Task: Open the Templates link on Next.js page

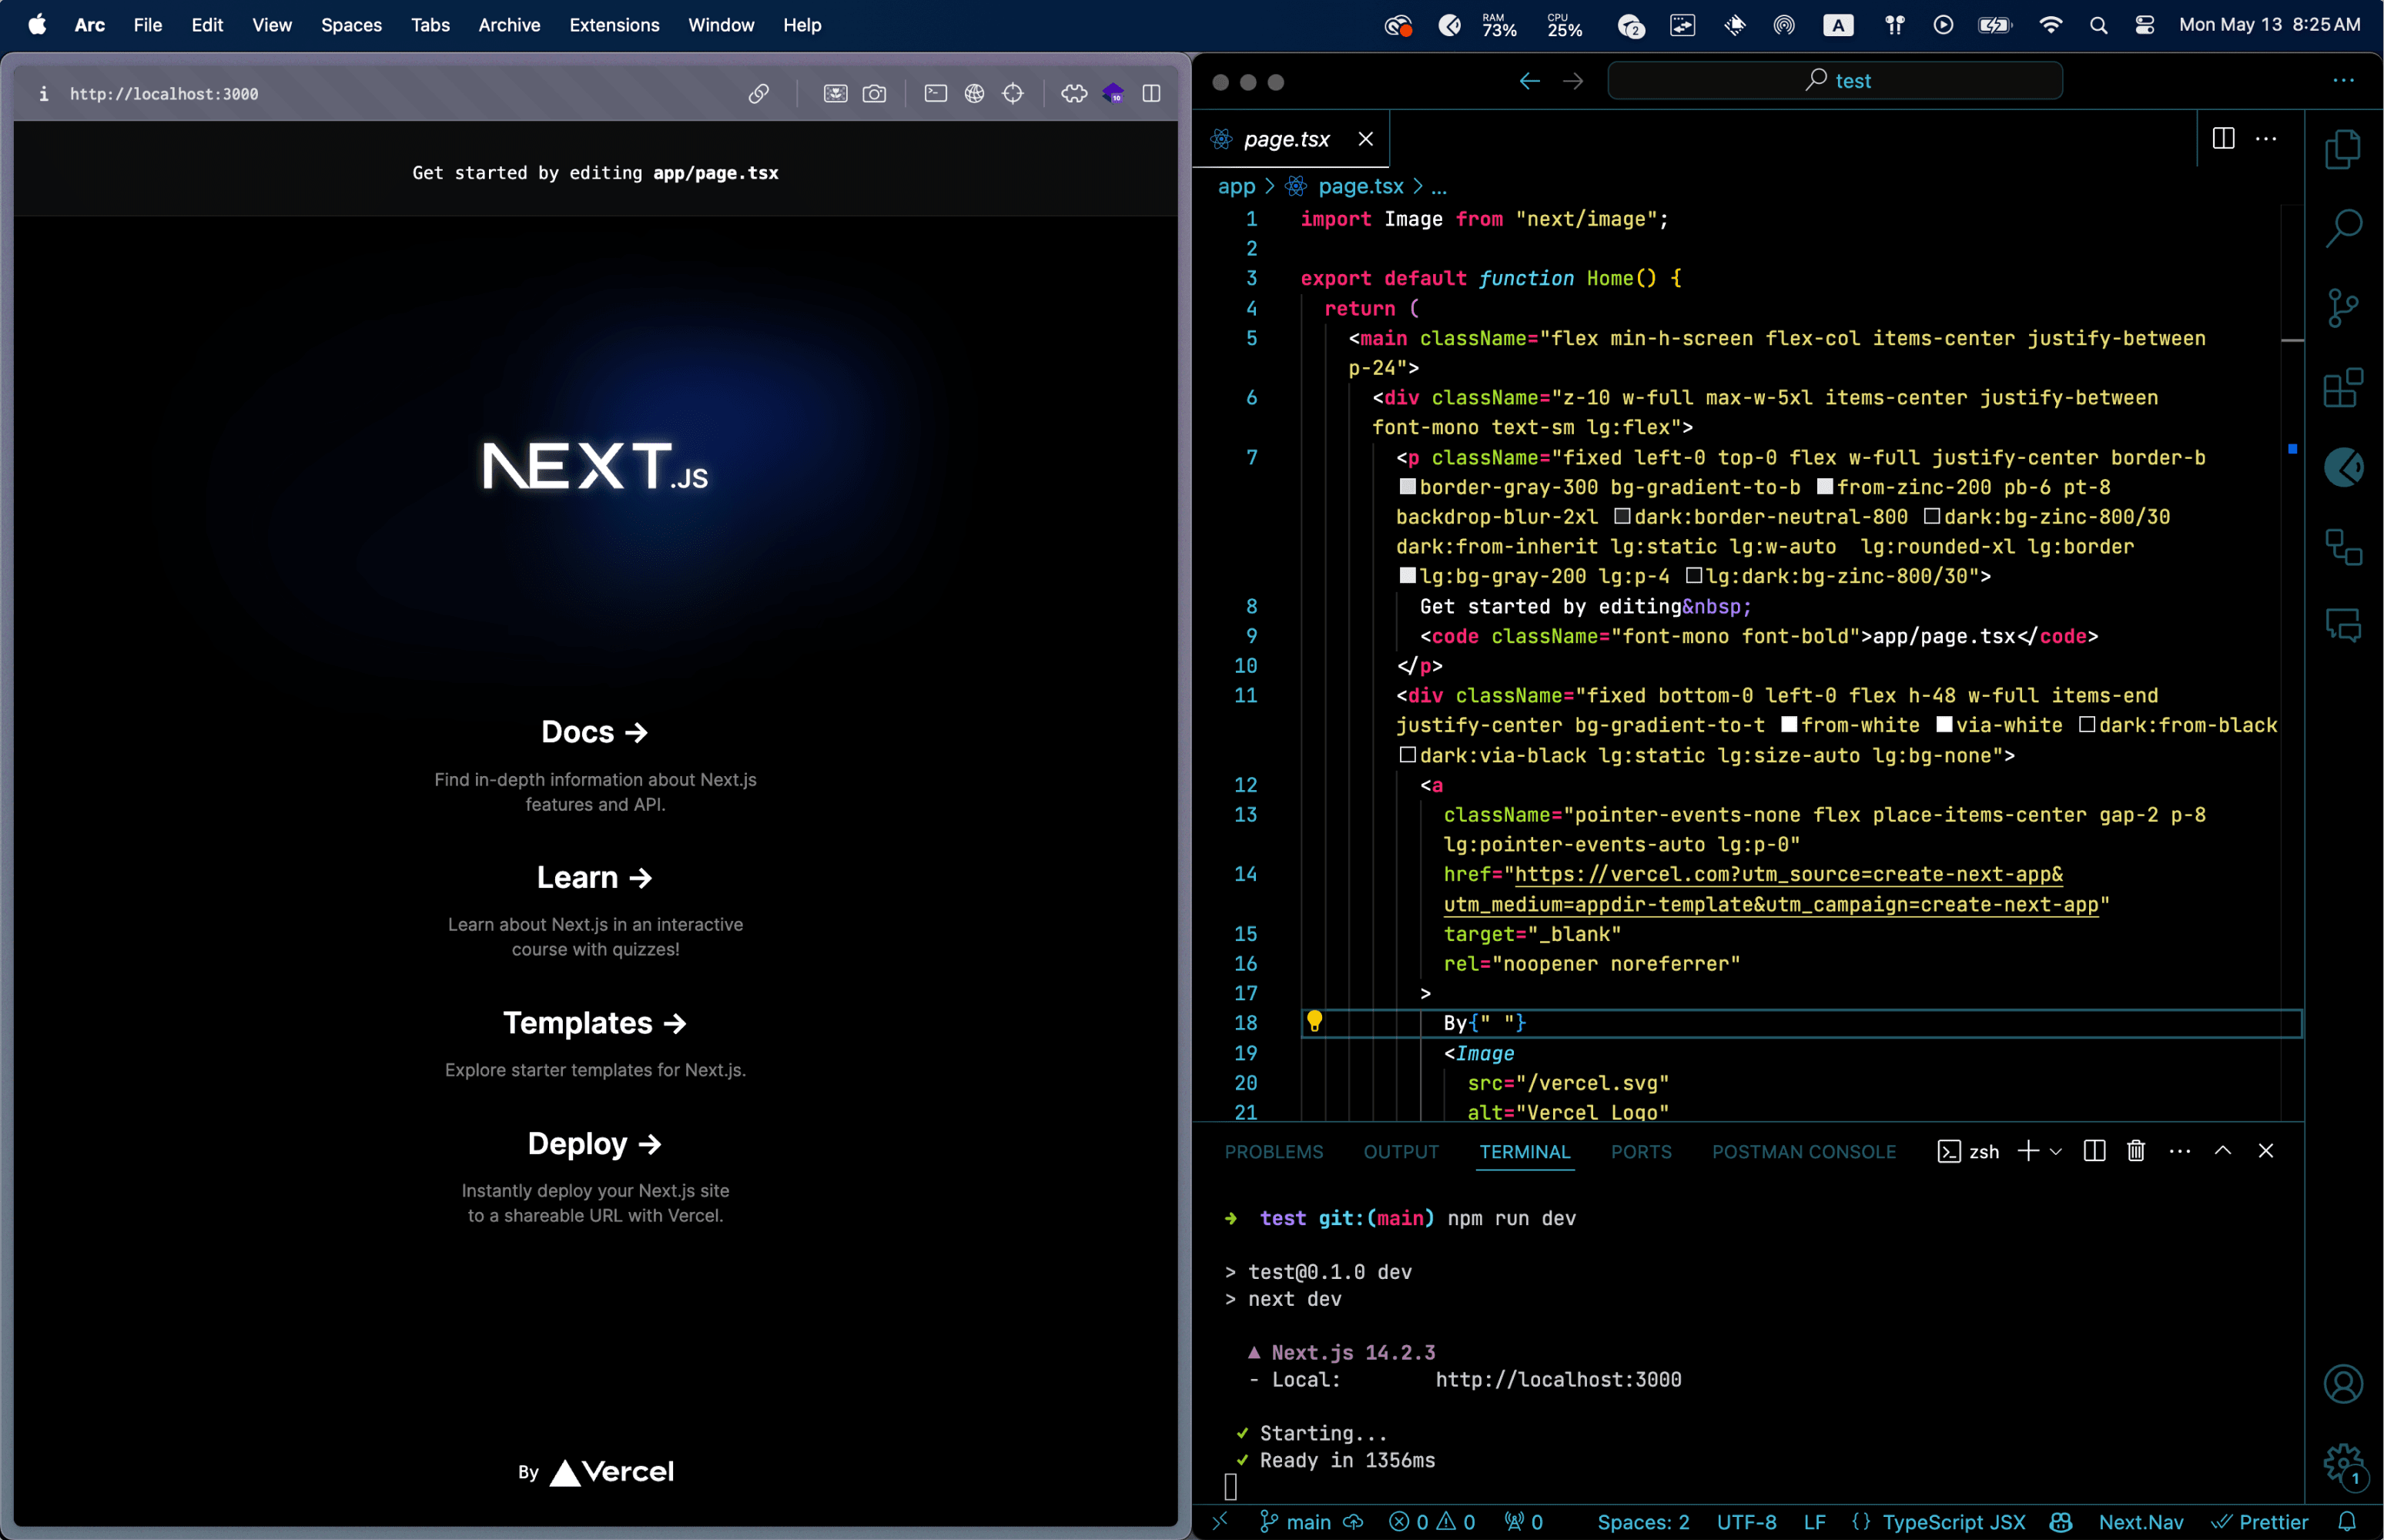Action: (x=595, y=1022)
